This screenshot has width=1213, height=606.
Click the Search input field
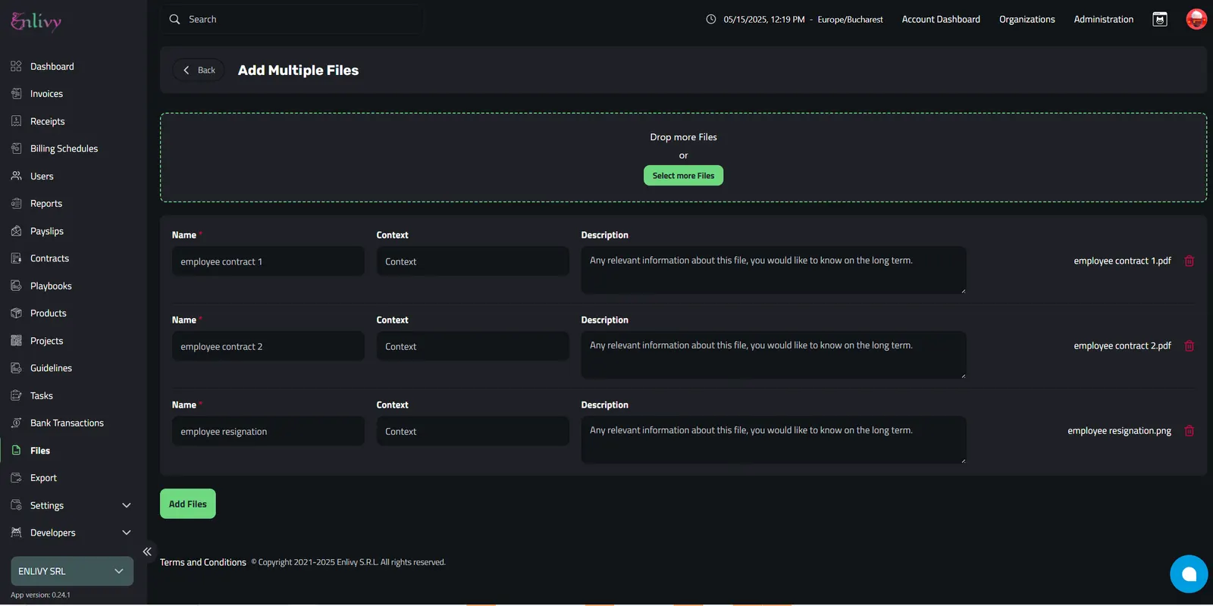[292, 19]
